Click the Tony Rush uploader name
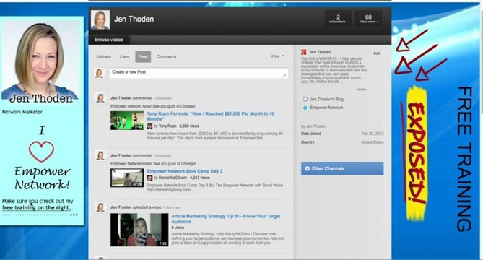This screenshot has height=260, width=483. tap(167, 126)
